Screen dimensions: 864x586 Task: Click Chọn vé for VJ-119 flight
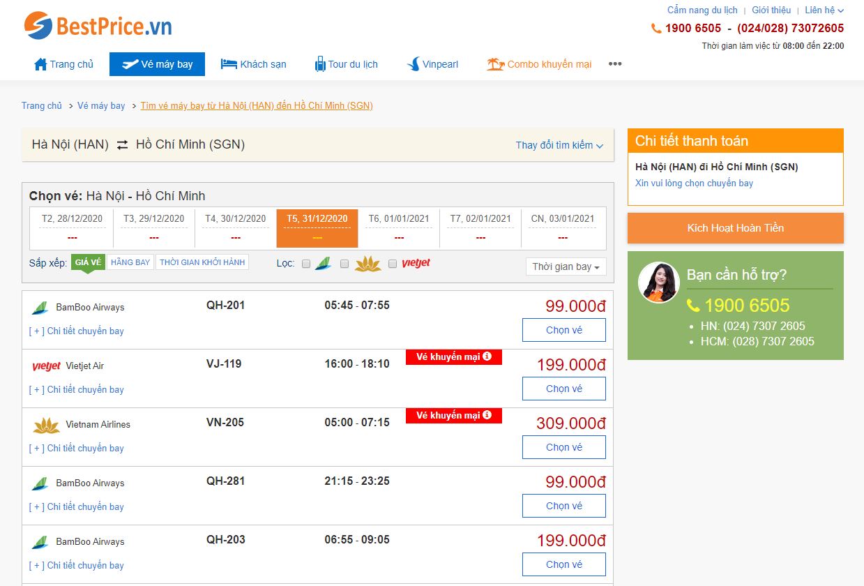click(564, 389)
